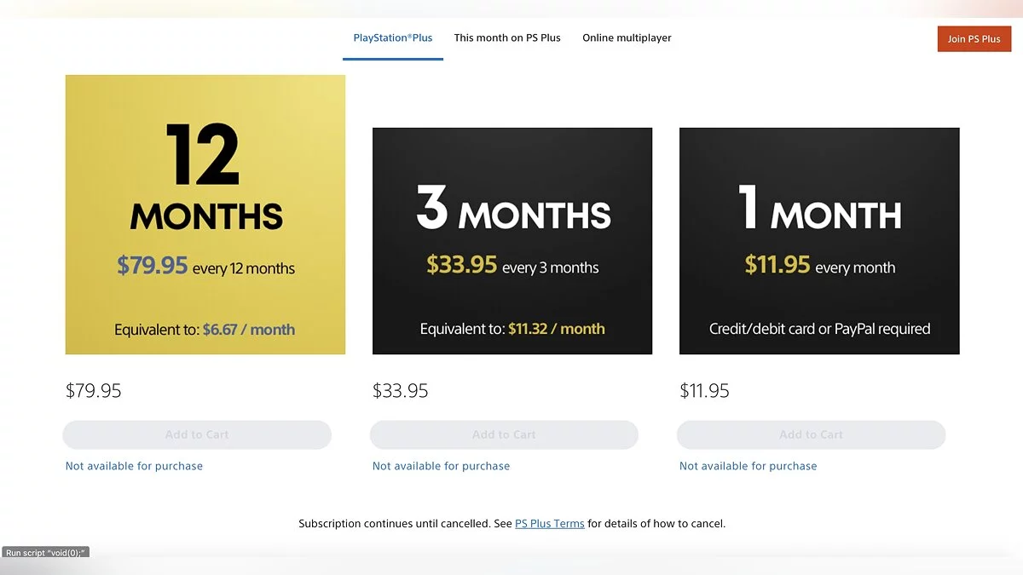Click 'Equivalent to: $11.32 / month' text

coord(512,329)
